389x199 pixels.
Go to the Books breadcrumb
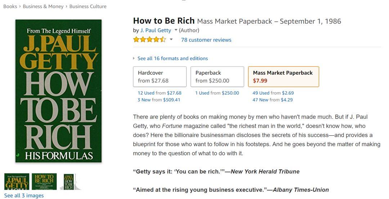tap(10, 6)
